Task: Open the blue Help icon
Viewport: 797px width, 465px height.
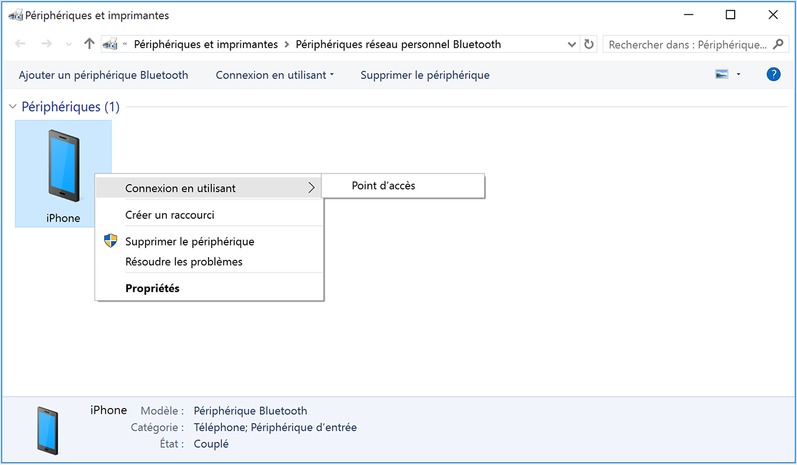Action: pyautogui.click(x=773, y=75)
